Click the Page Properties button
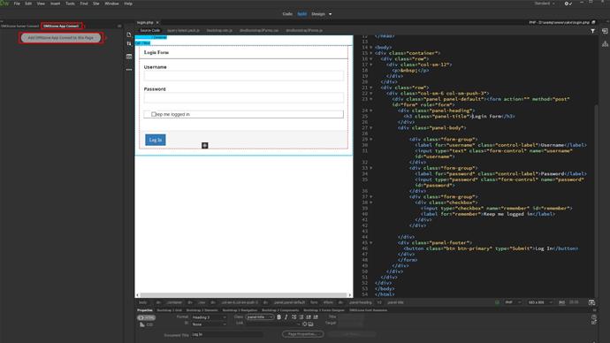Image resolution: width=610 pixels, height=343 pixels. (x=302, y=334)
